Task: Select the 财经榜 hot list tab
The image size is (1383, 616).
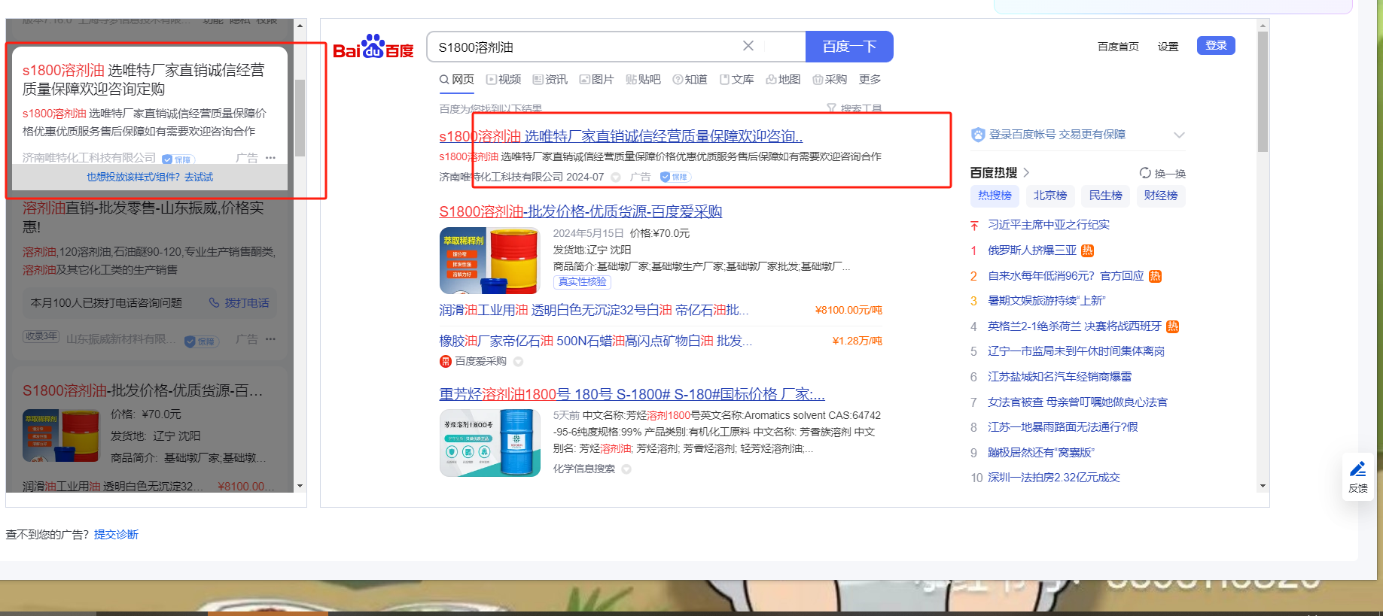Action: point(1161,196)
